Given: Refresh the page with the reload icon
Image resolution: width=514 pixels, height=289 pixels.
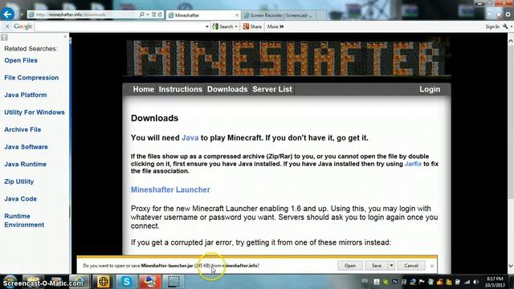Looking at the screenshot, I should pyautogui.click(x=160, y=14).
